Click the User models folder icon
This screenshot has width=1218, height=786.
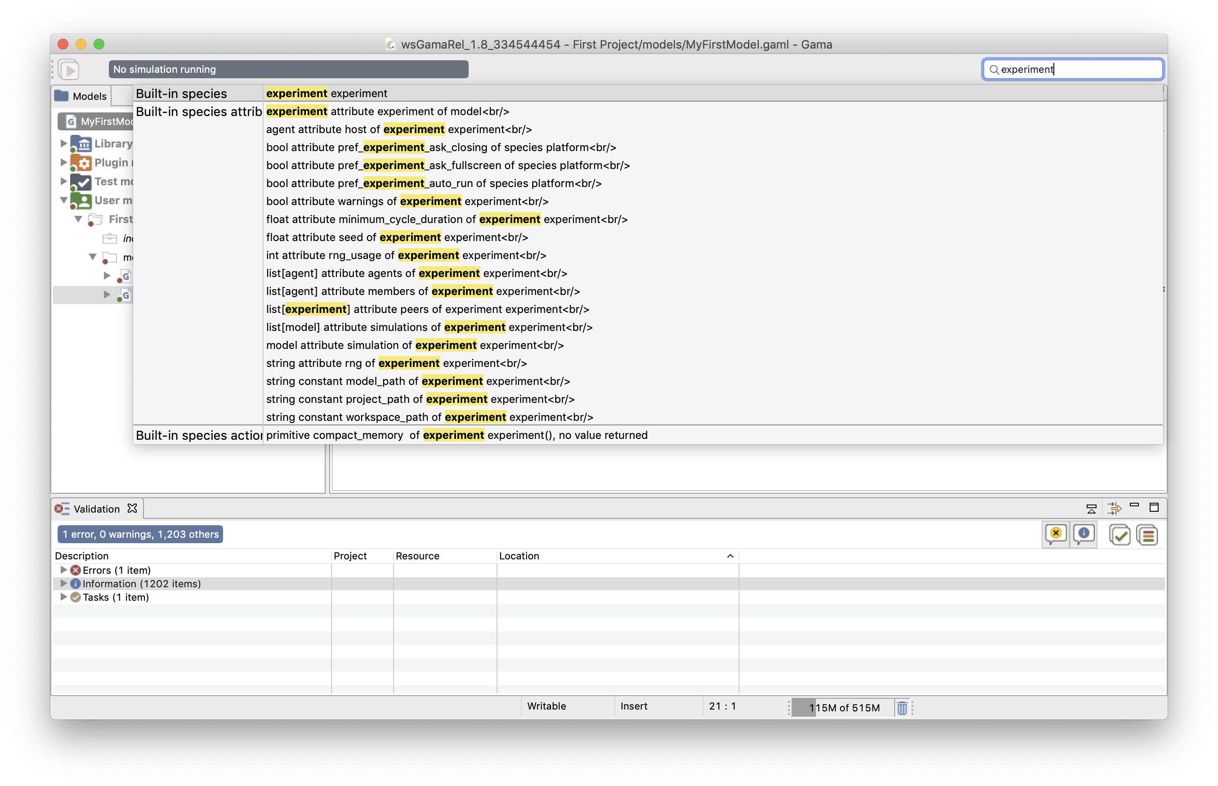point(81,201)
